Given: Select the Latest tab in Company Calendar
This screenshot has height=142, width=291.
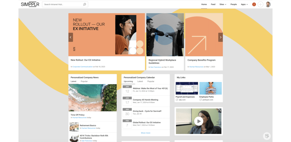Looking at the screenshot, I should point(140,82).
